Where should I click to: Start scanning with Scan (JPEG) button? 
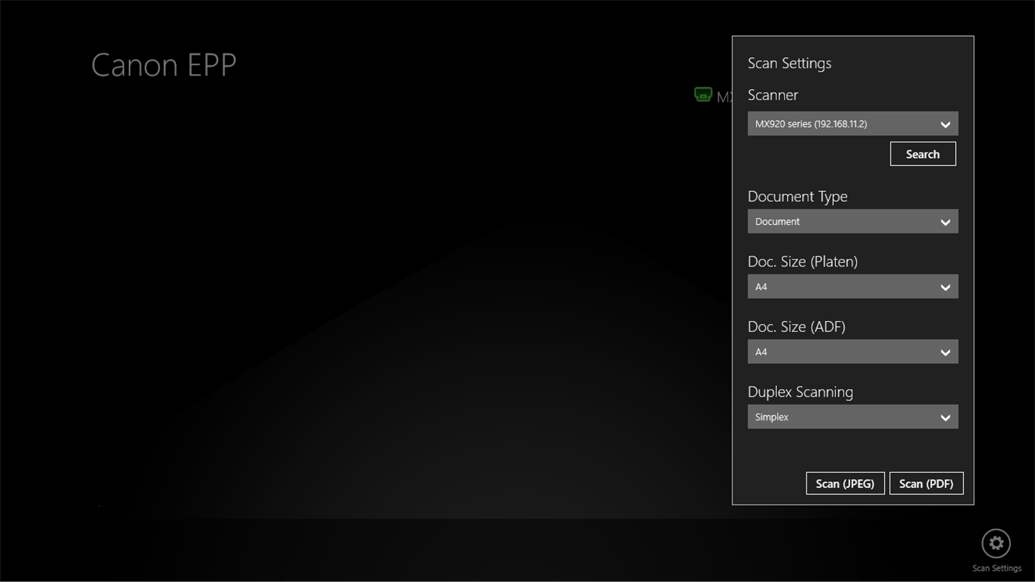point(845,484)
